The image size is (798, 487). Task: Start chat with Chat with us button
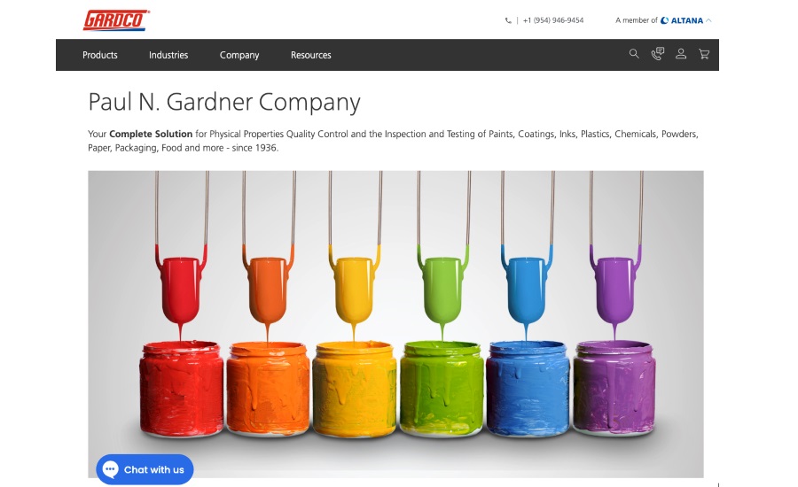145,469
